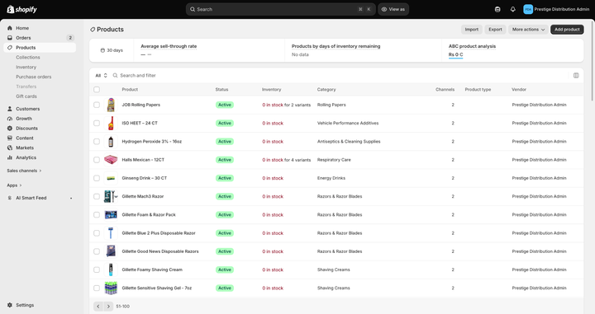Click the calendar icon beside 30 days
The height and width of the screenshot is (314, 595).
(102, 50)
